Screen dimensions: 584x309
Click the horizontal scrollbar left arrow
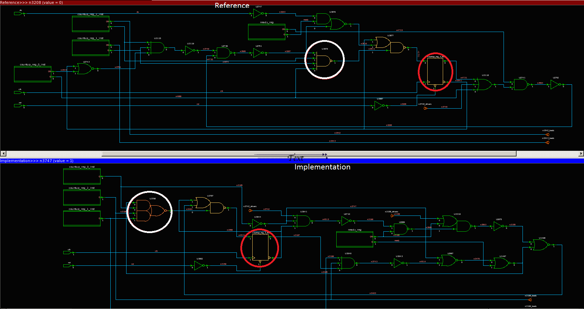coord(3,154)
